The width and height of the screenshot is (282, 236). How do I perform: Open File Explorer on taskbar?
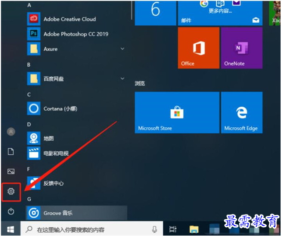tap(194, 229)
